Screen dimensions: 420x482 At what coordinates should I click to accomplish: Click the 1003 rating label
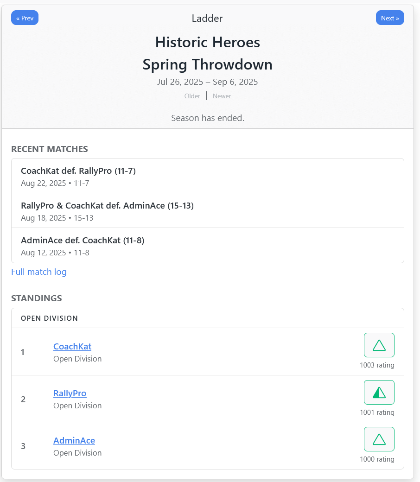click(377, 365)
